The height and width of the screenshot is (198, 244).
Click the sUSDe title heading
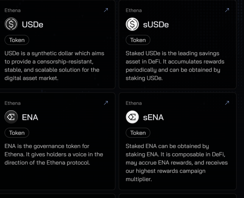[x=156, y=25]
